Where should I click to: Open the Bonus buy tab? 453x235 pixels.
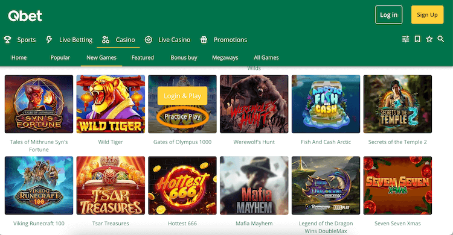(x=184, y=57)
